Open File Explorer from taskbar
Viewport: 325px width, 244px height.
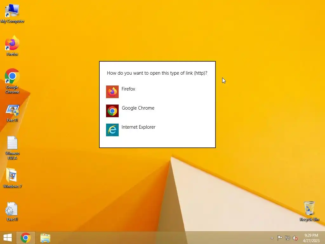[45, 238]
